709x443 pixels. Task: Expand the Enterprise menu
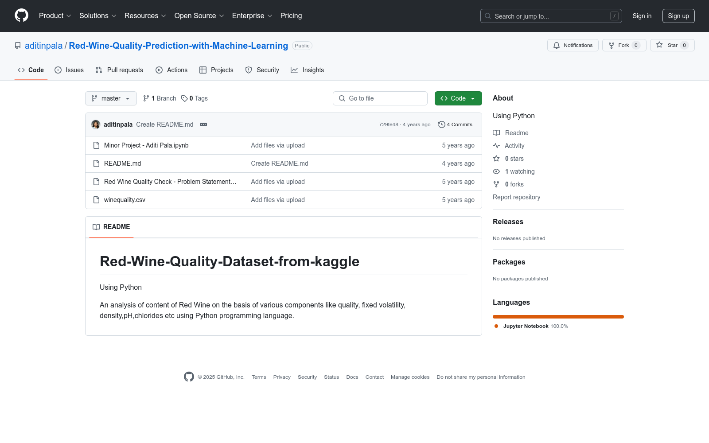(x=252, y=16)
